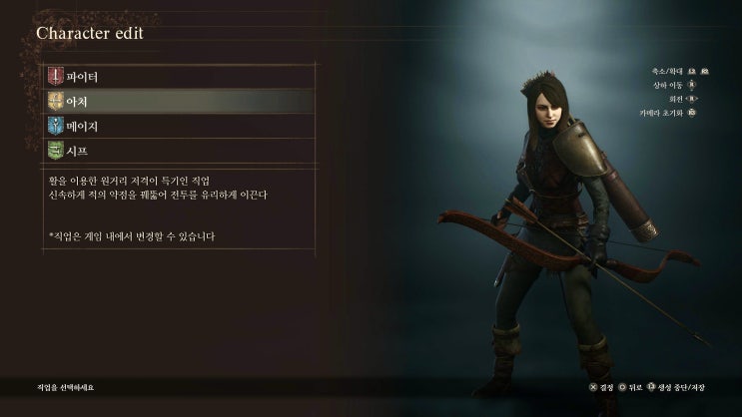This screenshot has width=742, height=417.
Task: Choose the 메이지 vocation entry
Action: 180,126
